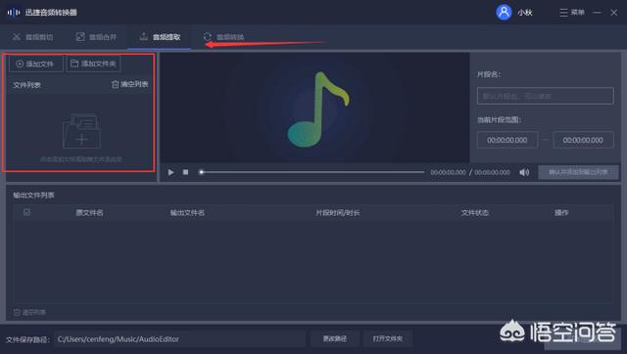The width and height of the screenshot is (627, 354).
Task: Open the 菜单 hamburger menu
Action: coord(572,13)
